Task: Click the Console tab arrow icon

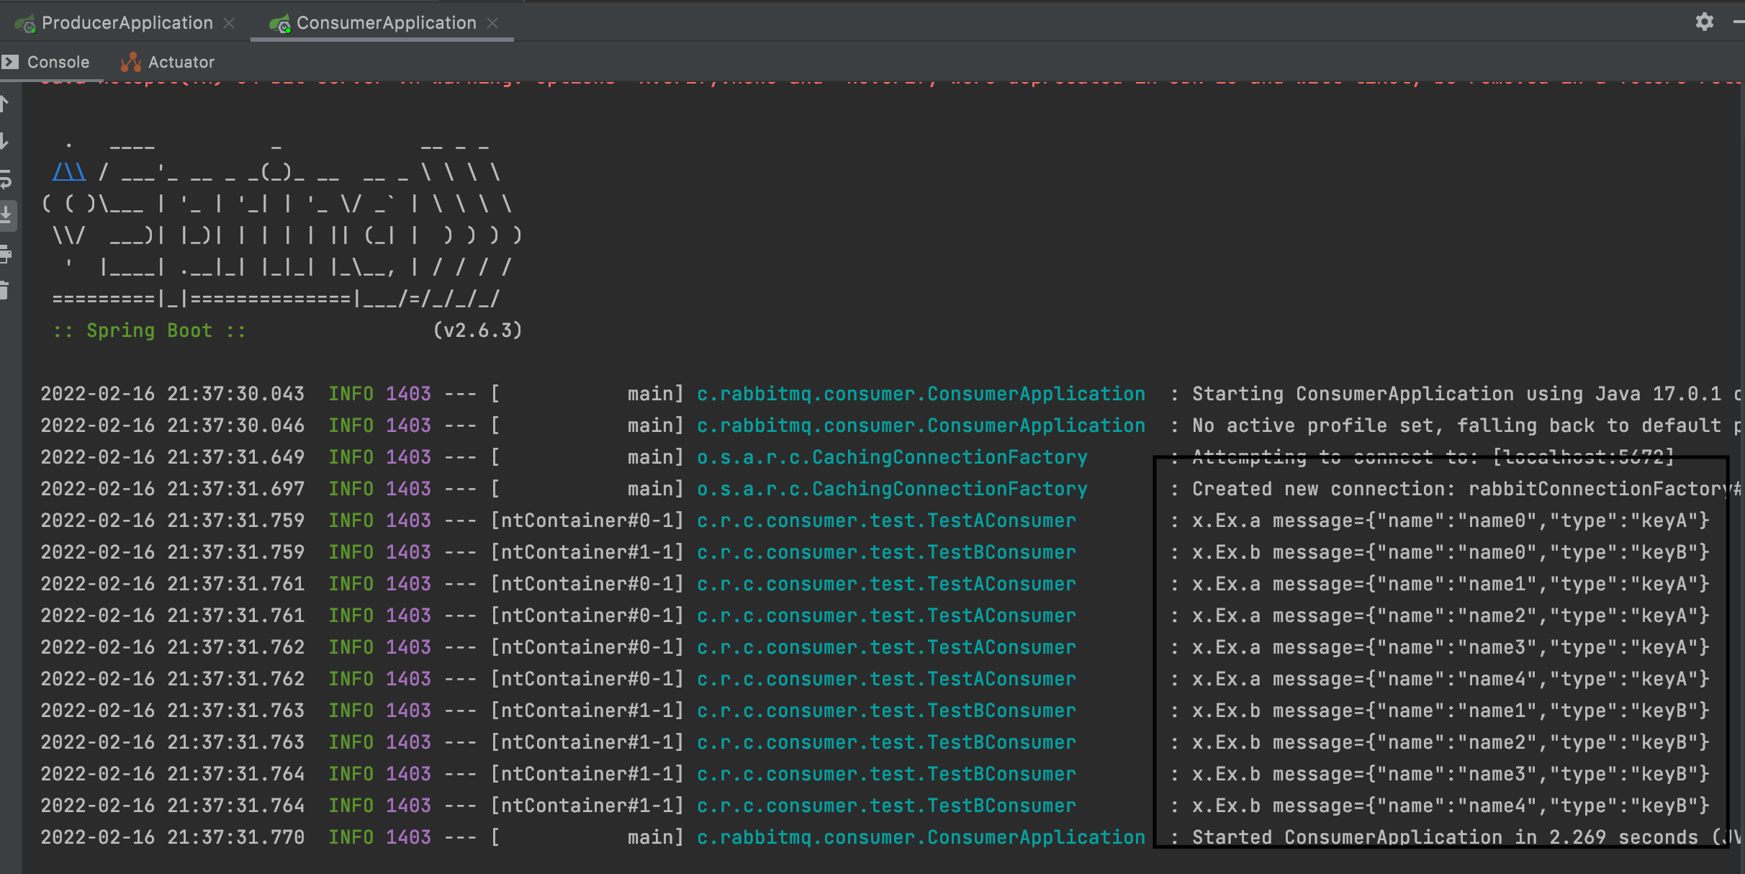Action: [x=9, y=61]
